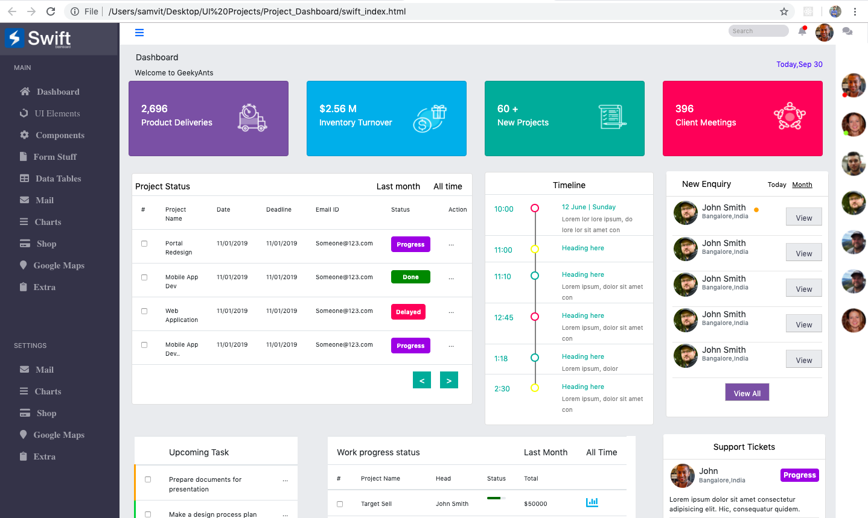Click the Search field in the top bar

click(758, 31)
